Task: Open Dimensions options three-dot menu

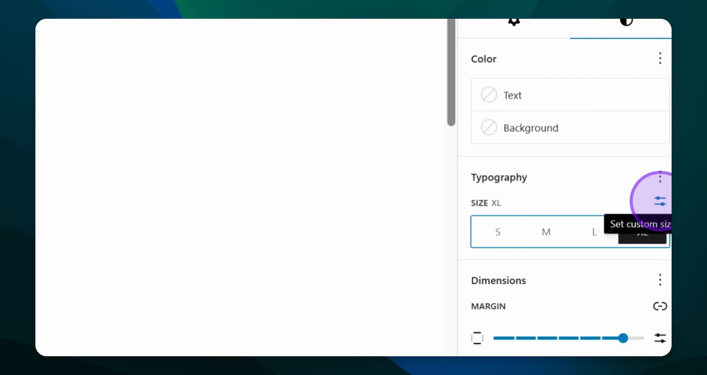Action: point(660,280)
